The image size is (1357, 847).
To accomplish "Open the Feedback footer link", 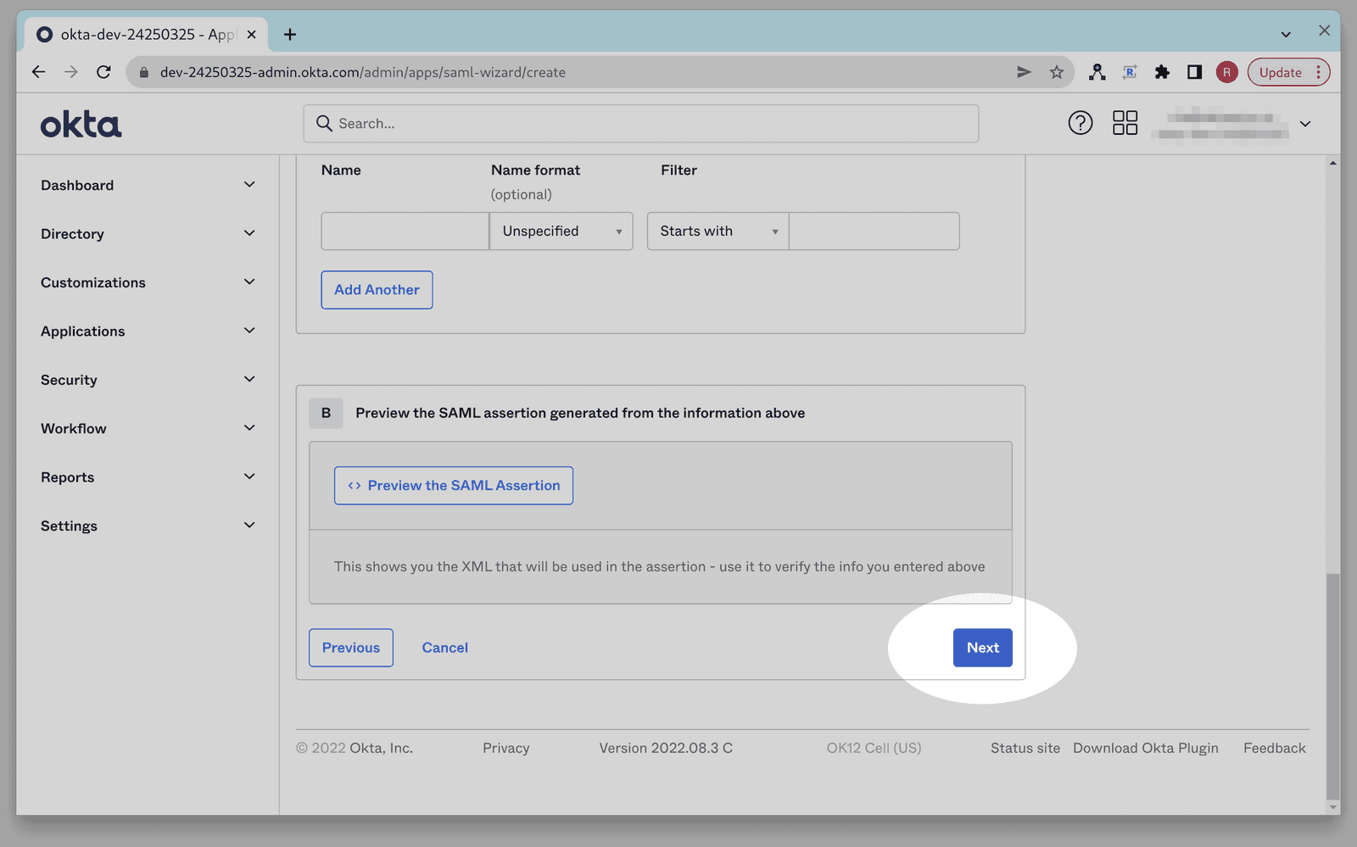I will 1275,748.
